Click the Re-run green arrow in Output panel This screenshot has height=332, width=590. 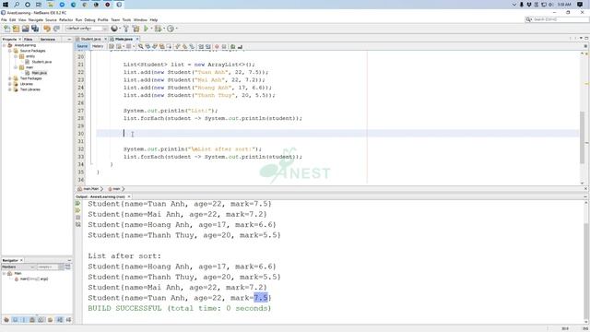pos(77,204)
